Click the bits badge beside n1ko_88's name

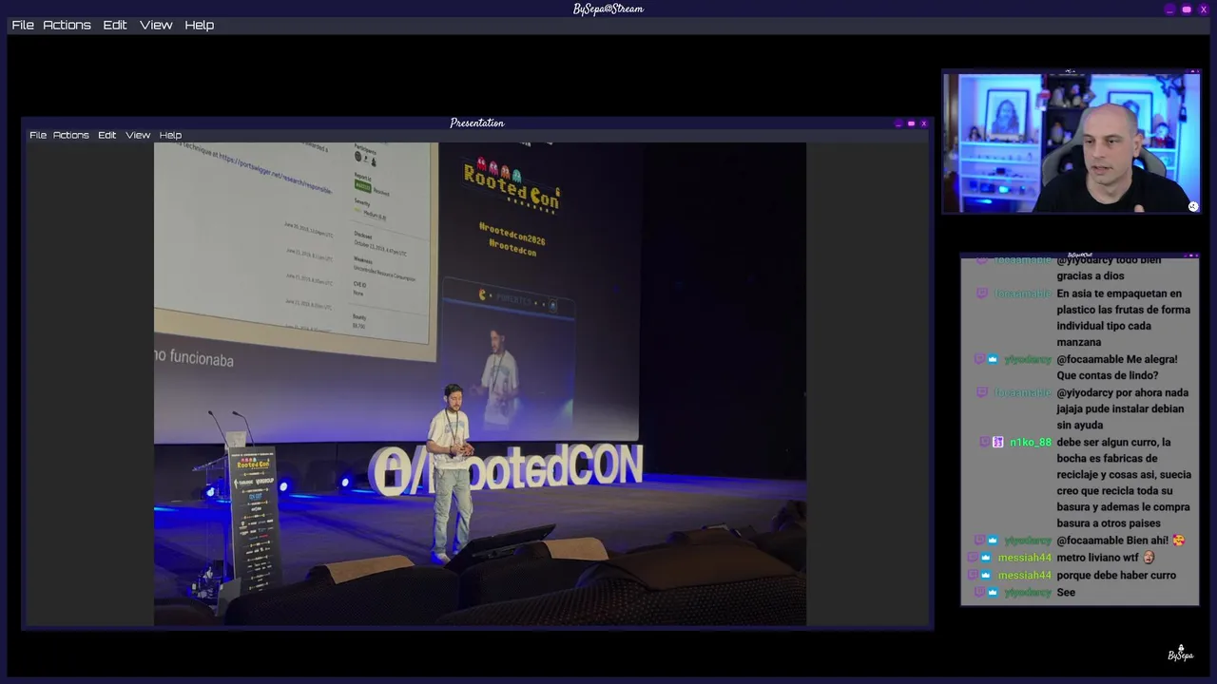[998, 442]
